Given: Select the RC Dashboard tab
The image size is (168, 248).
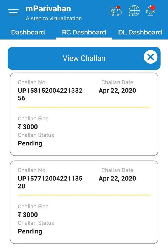Looking at the screenshot, I should click(x=84, y=32).
